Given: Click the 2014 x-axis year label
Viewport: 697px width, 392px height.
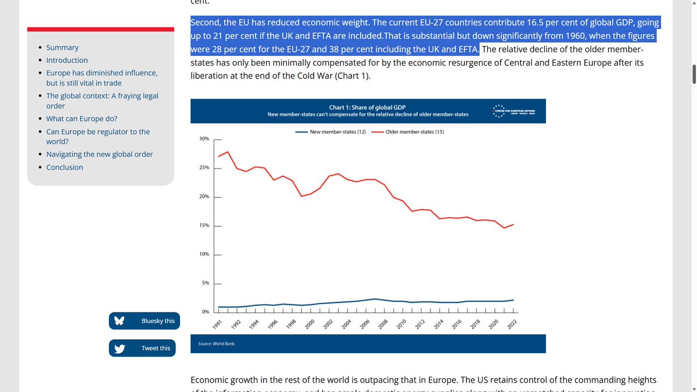Looking at the screenshot, I should click(x=438, y=324).
